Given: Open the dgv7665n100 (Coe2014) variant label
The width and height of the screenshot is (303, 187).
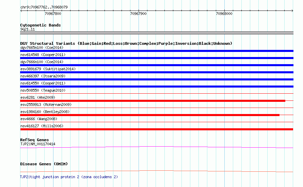Looking at the screenshot, I should [x=42, y=48].
